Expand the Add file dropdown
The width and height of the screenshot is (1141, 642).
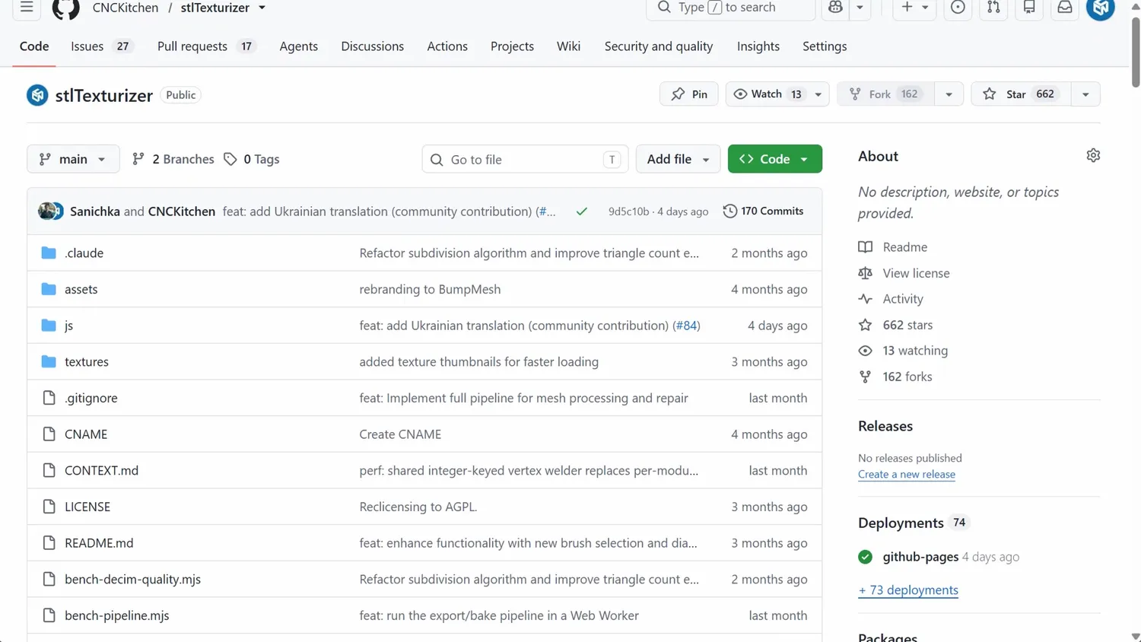point(678,159)
